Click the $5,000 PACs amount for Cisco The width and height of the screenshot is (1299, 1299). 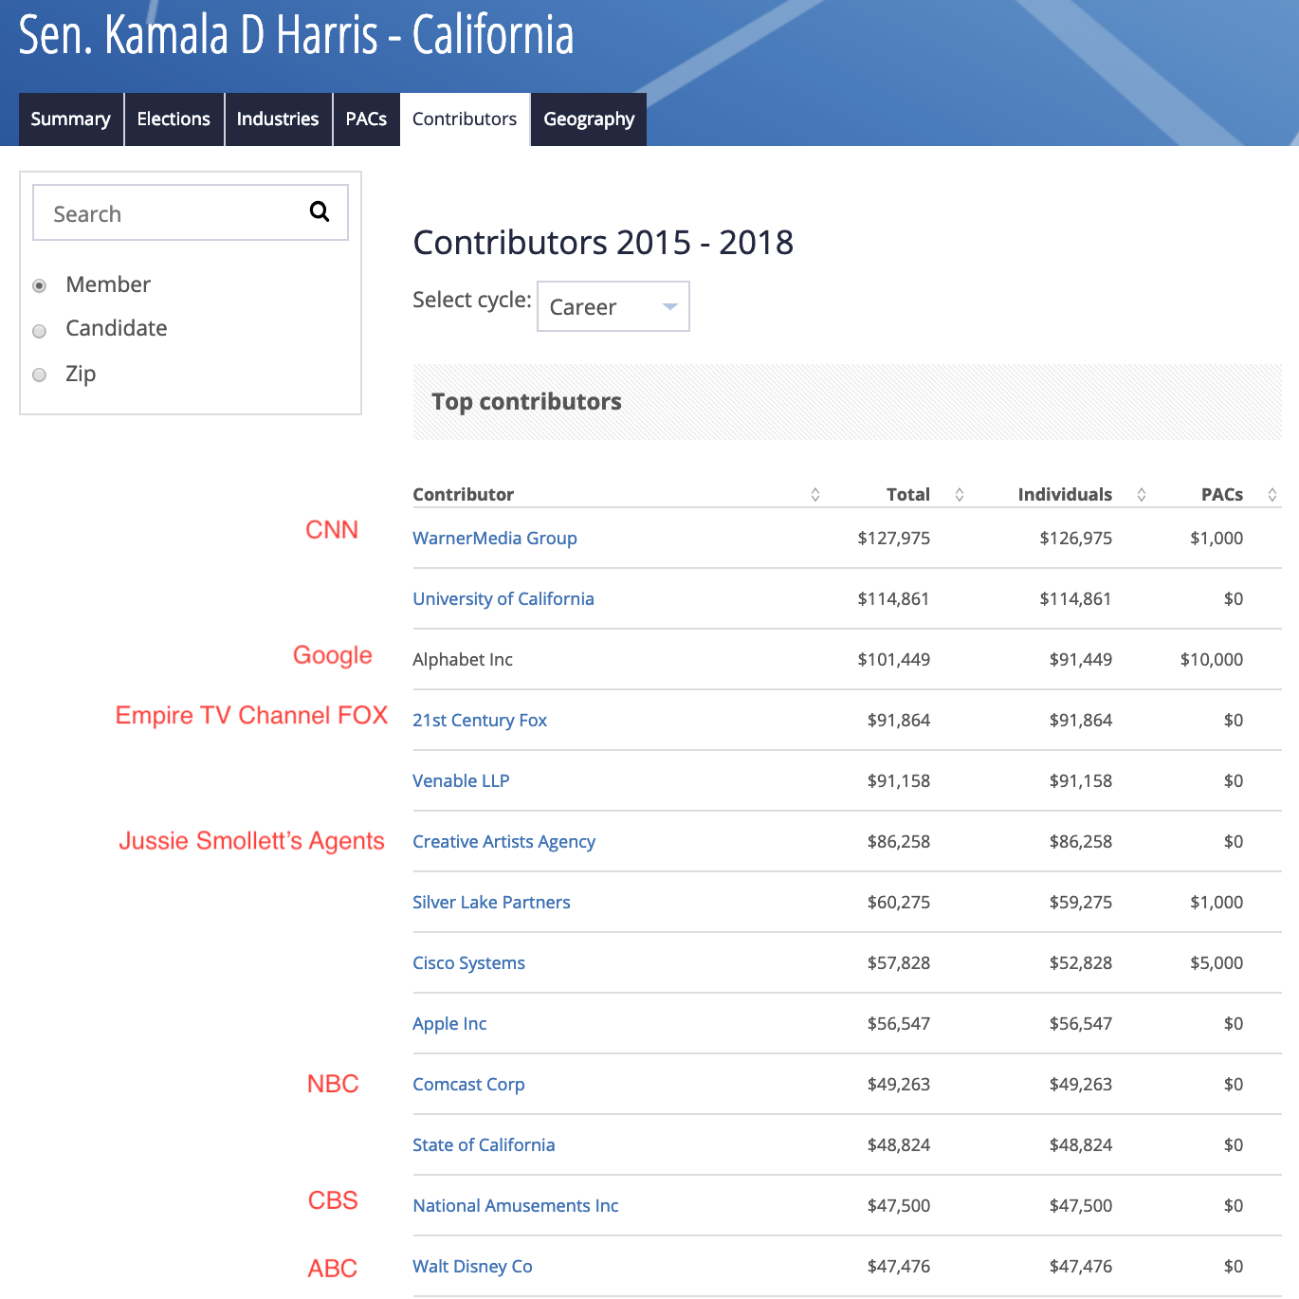(1217, 963)
